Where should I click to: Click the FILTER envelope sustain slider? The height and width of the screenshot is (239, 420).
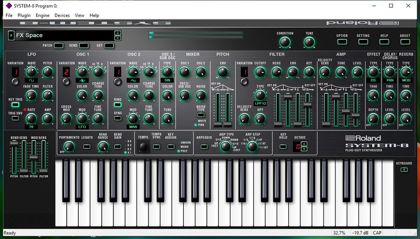298,125
